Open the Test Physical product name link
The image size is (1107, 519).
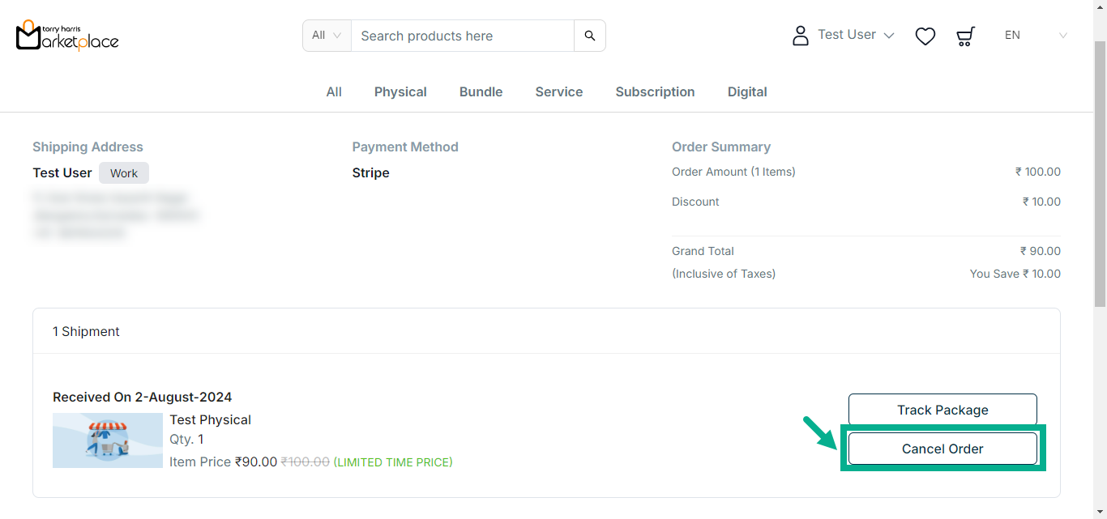[x=210, y=419]
